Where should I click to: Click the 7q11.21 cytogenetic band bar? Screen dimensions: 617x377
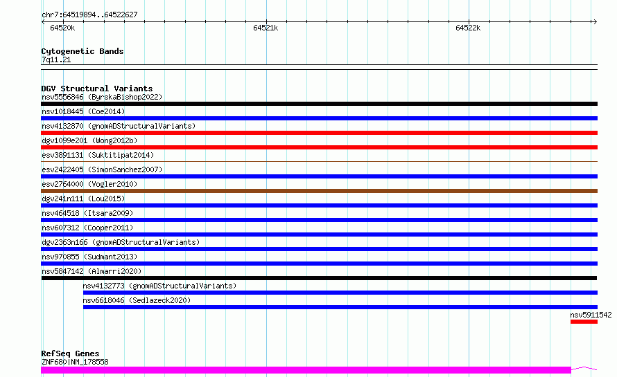click(x=319, y=67)
